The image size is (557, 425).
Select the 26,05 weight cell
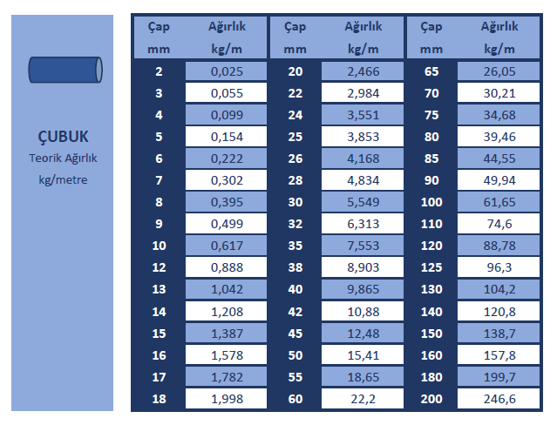(499, 71)
